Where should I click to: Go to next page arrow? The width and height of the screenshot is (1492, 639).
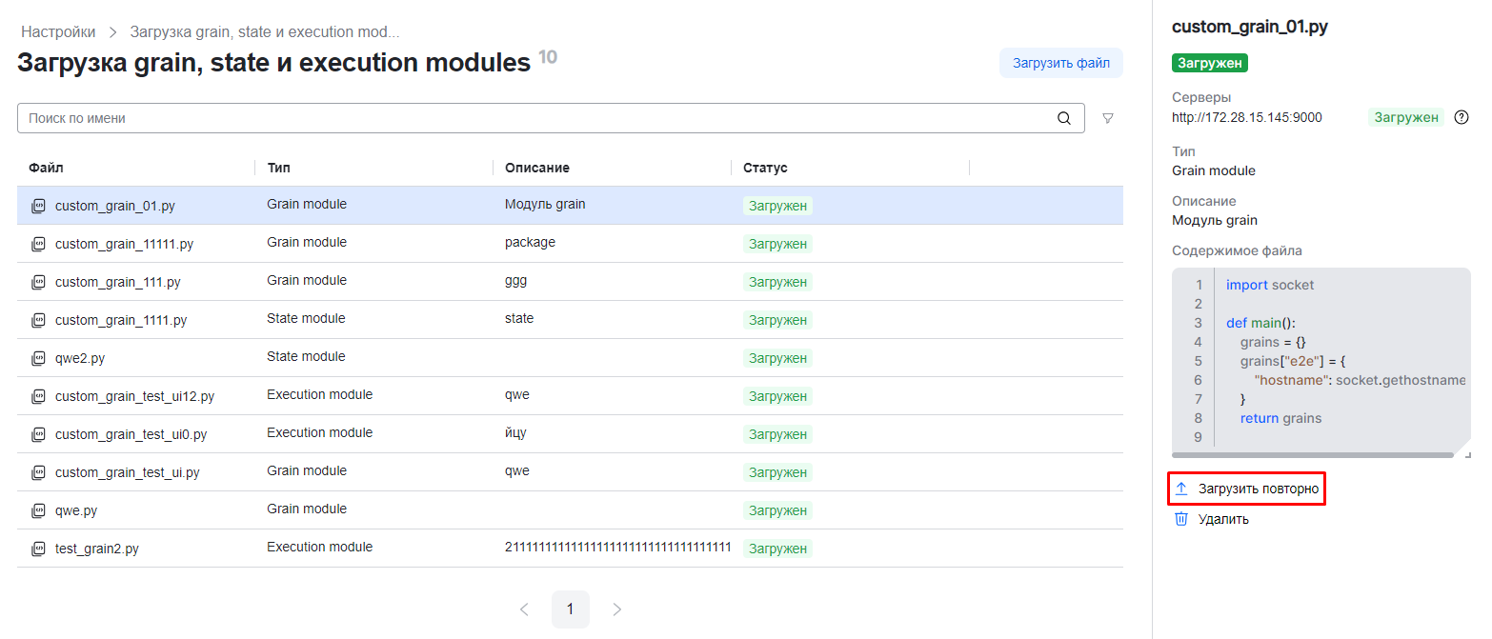tap(617, 609)
